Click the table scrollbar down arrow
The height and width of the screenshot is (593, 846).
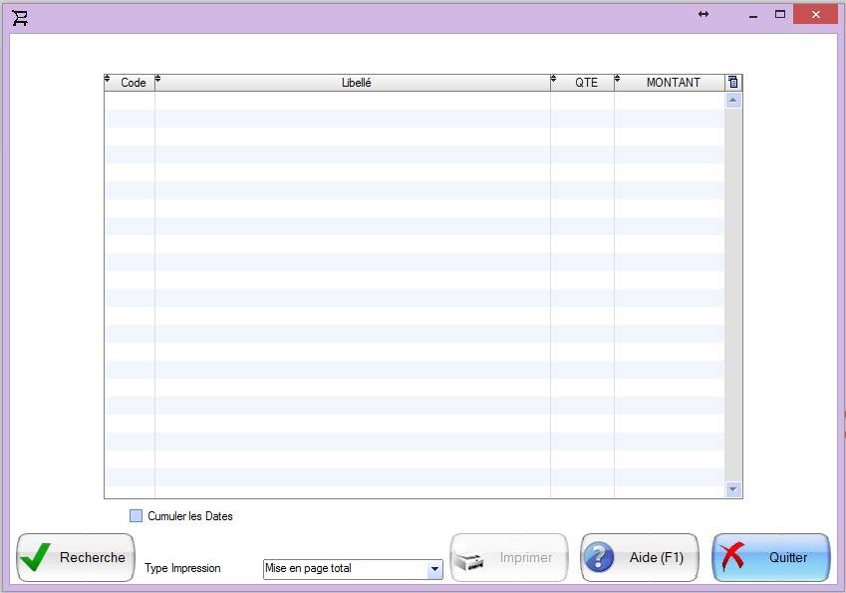733,489
